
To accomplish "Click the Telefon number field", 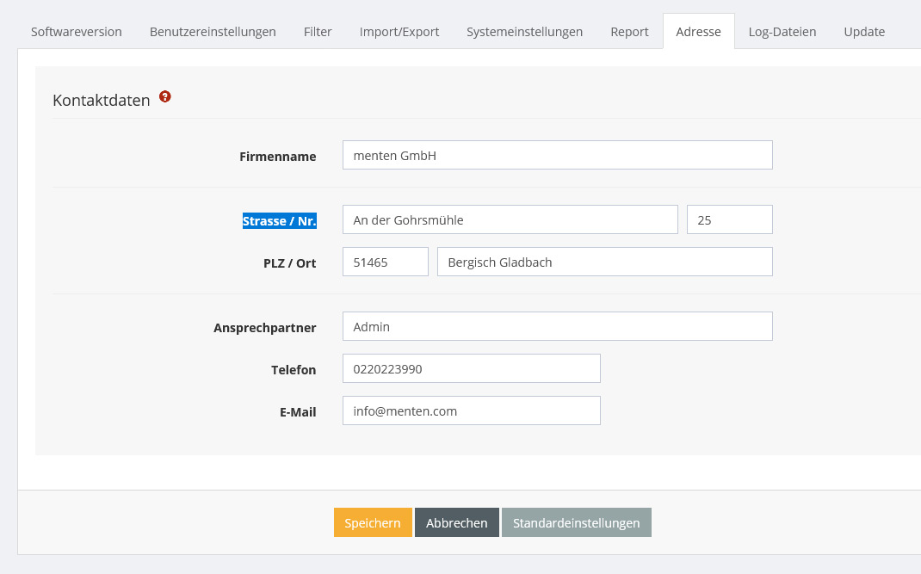I will click(471, 369).
